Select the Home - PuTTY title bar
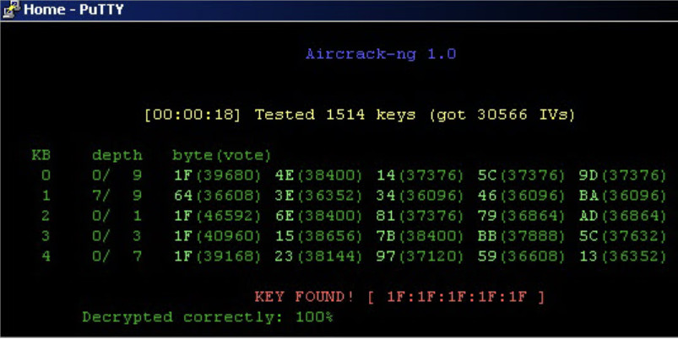The height and width of the screenshot is (339, 678). click(x=339, y=9)
